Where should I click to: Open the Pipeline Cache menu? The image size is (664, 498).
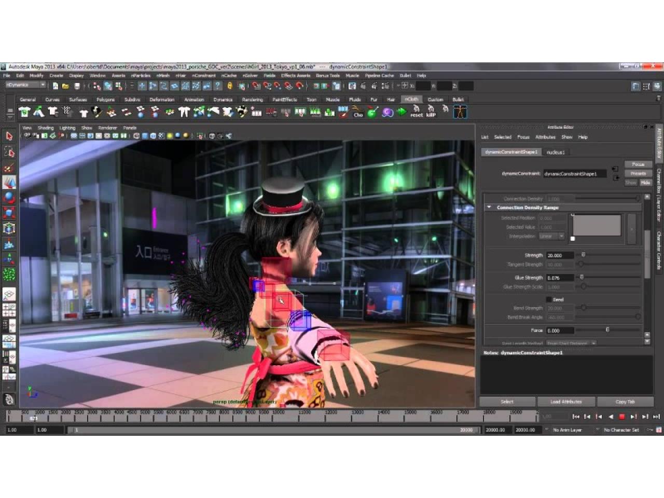(379, 76)
